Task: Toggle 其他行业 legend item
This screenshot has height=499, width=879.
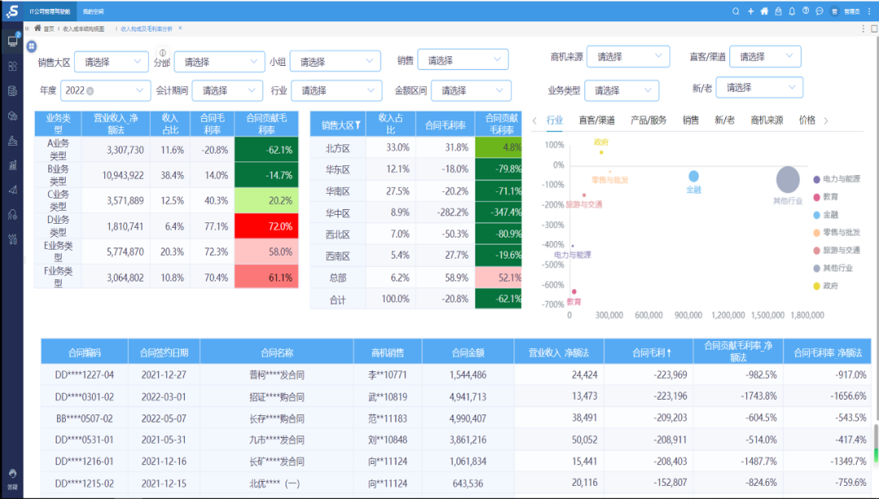Action: (x=833, y=268)
